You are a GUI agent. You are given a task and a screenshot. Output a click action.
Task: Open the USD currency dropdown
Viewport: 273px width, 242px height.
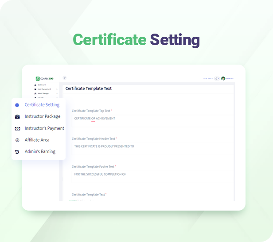click(x=210, y=78)
